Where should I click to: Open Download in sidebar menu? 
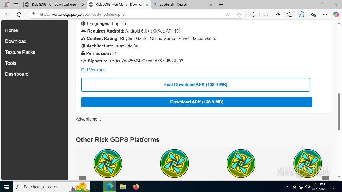(16, 41)
